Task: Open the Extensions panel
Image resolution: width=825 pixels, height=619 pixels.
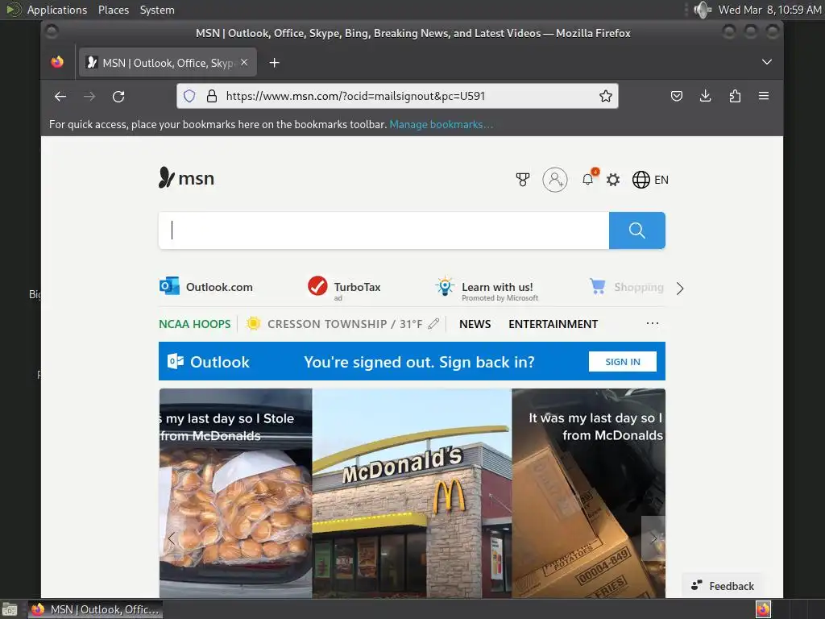Action: point(735,96)
